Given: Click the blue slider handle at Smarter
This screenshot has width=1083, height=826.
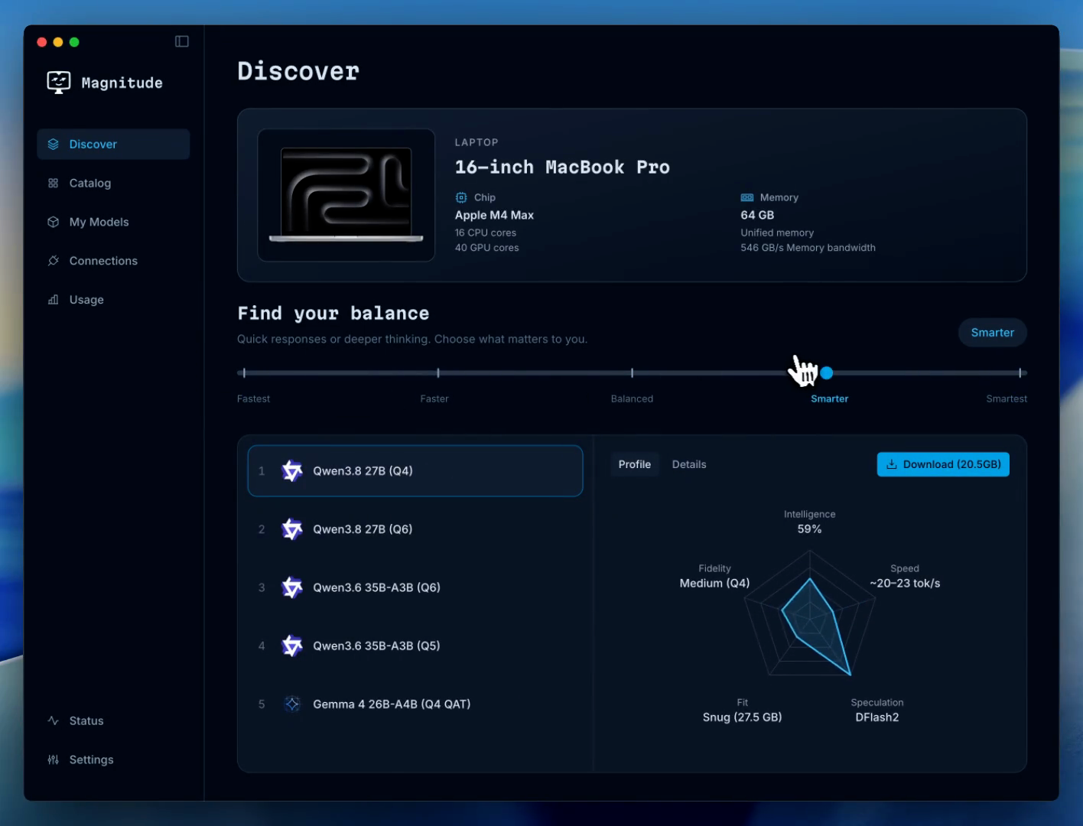Looking at the screenshot, I should (x=827, y=373).
